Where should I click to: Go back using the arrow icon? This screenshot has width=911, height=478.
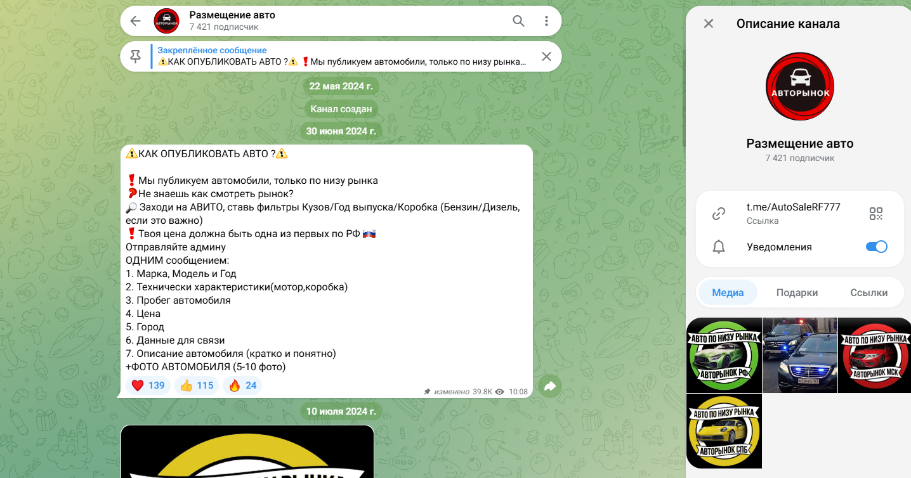click(x=135, y=21)
